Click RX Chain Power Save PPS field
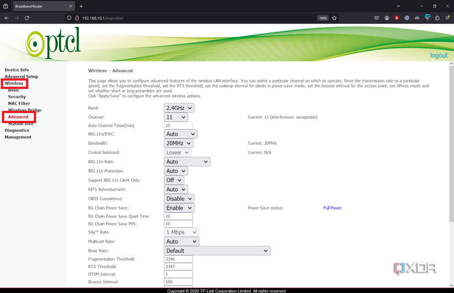 point(178,224)
